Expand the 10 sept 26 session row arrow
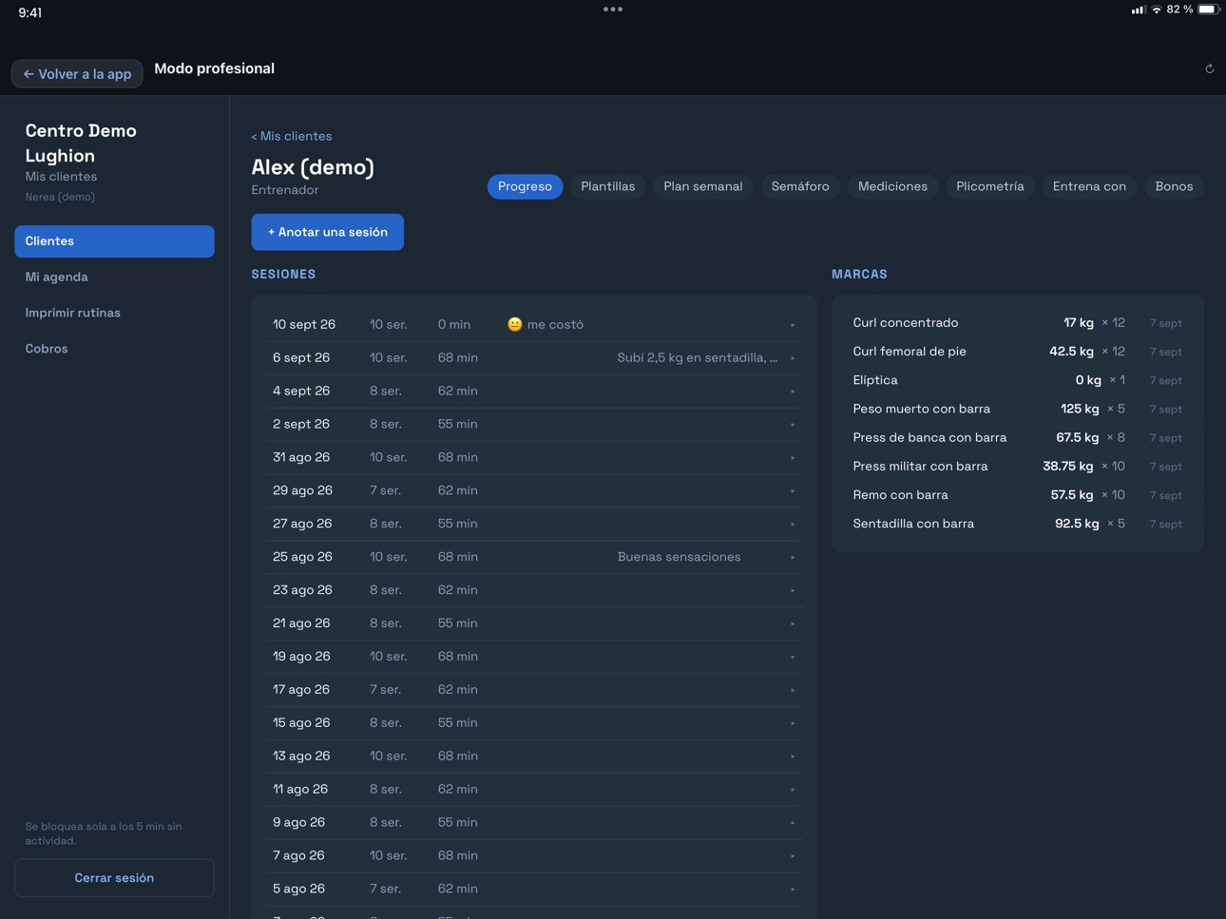Viewport: 1226px width, 919px height. click(793, 325)
